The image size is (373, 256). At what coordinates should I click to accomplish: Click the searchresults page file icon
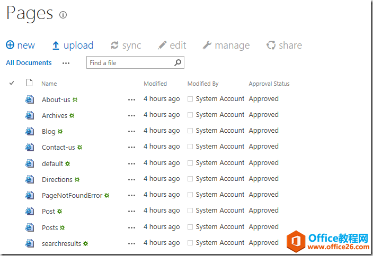tap(30, 243)
